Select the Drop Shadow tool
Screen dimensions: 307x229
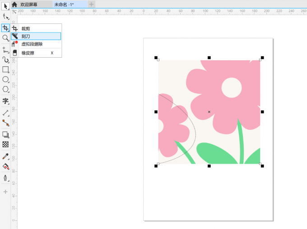pos(5,134)
